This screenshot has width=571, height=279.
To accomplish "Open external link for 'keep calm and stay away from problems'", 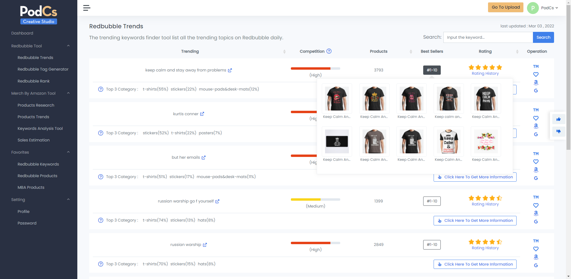I will click(x=230, y=70).
